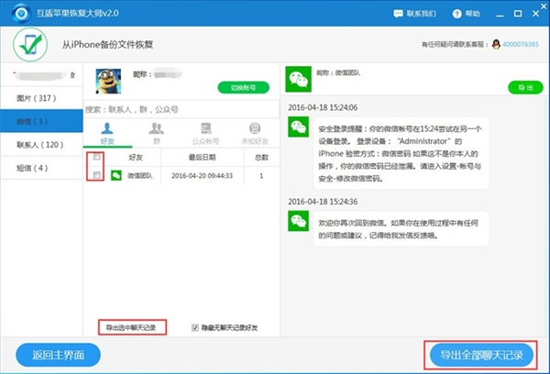Click the Minion account avatar

pyautogui.click(x=108, y=81)
